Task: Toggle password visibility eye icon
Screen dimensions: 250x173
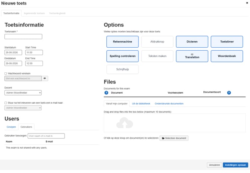Action: point(45,78)
